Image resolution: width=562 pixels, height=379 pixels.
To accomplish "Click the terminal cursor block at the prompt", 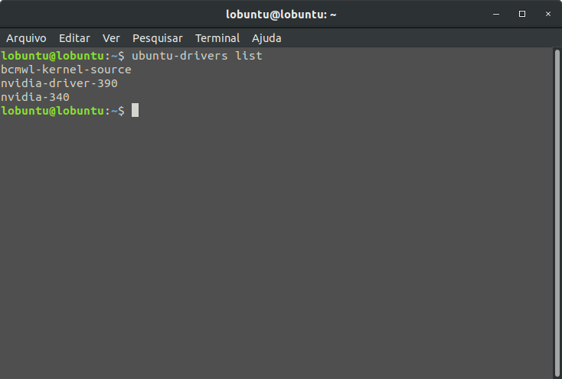I will [135, 111].
